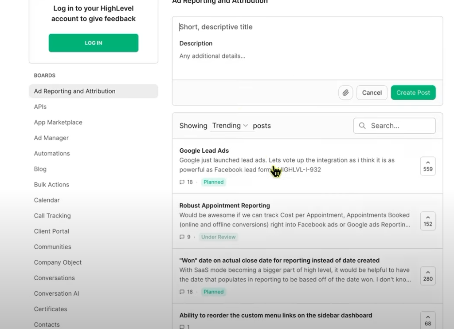Cancel the new post form
Image resolution: width=454 pixels, height=329 pixels.
coord(372,93)
